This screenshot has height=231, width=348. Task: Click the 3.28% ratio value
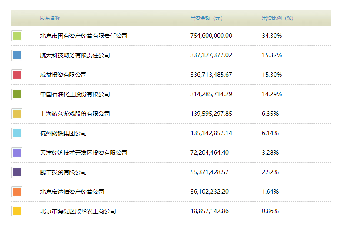tap(270, 153)
